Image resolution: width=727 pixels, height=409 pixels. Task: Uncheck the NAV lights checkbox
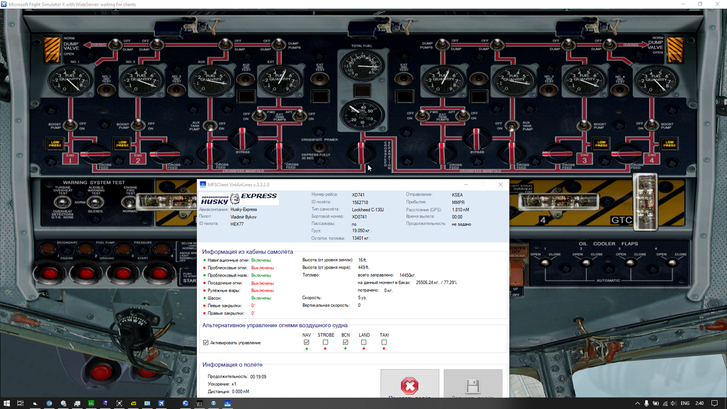pyautogui.click(x=307, y=343)
